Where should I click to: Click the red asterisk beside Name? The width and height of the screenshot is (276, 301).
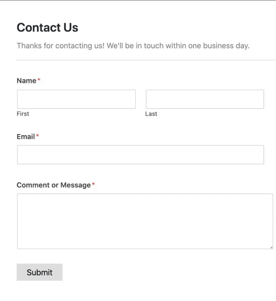click(39, 80)
